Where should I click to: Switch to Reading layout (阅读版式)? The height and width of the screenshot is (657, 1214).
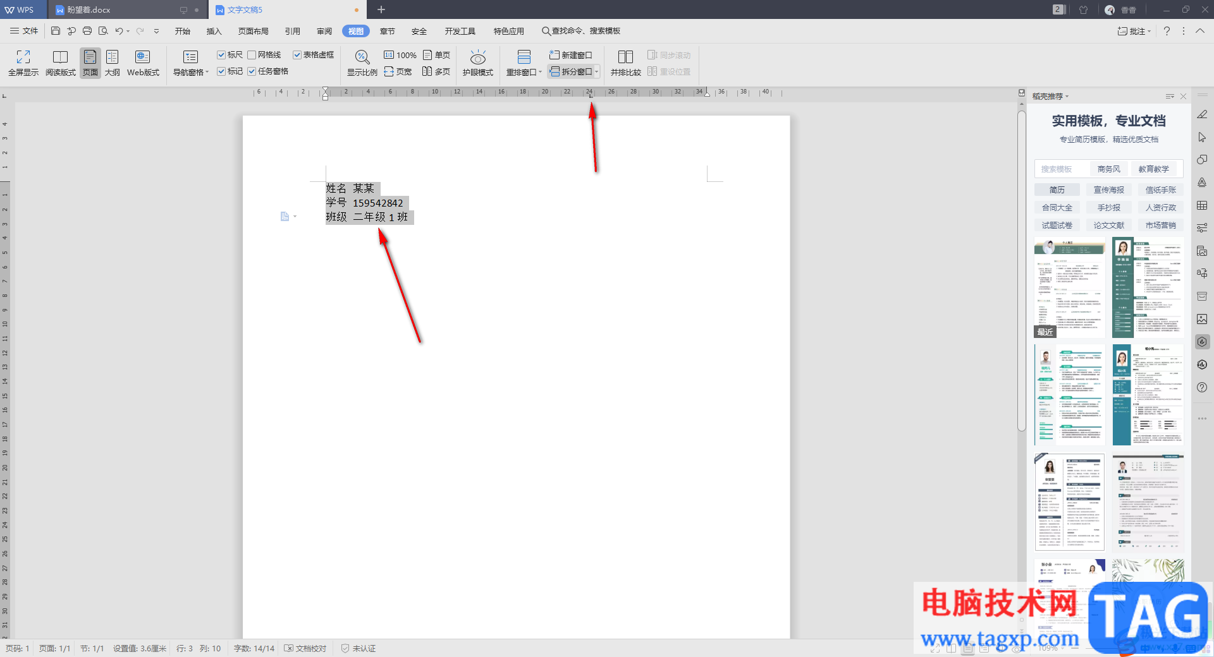[x=61, y=63]
